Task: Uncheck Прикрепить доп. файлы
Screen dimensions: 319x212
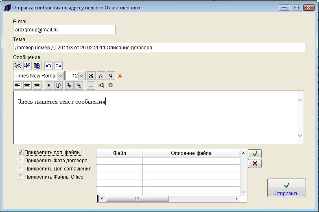Action: [20, 152]
